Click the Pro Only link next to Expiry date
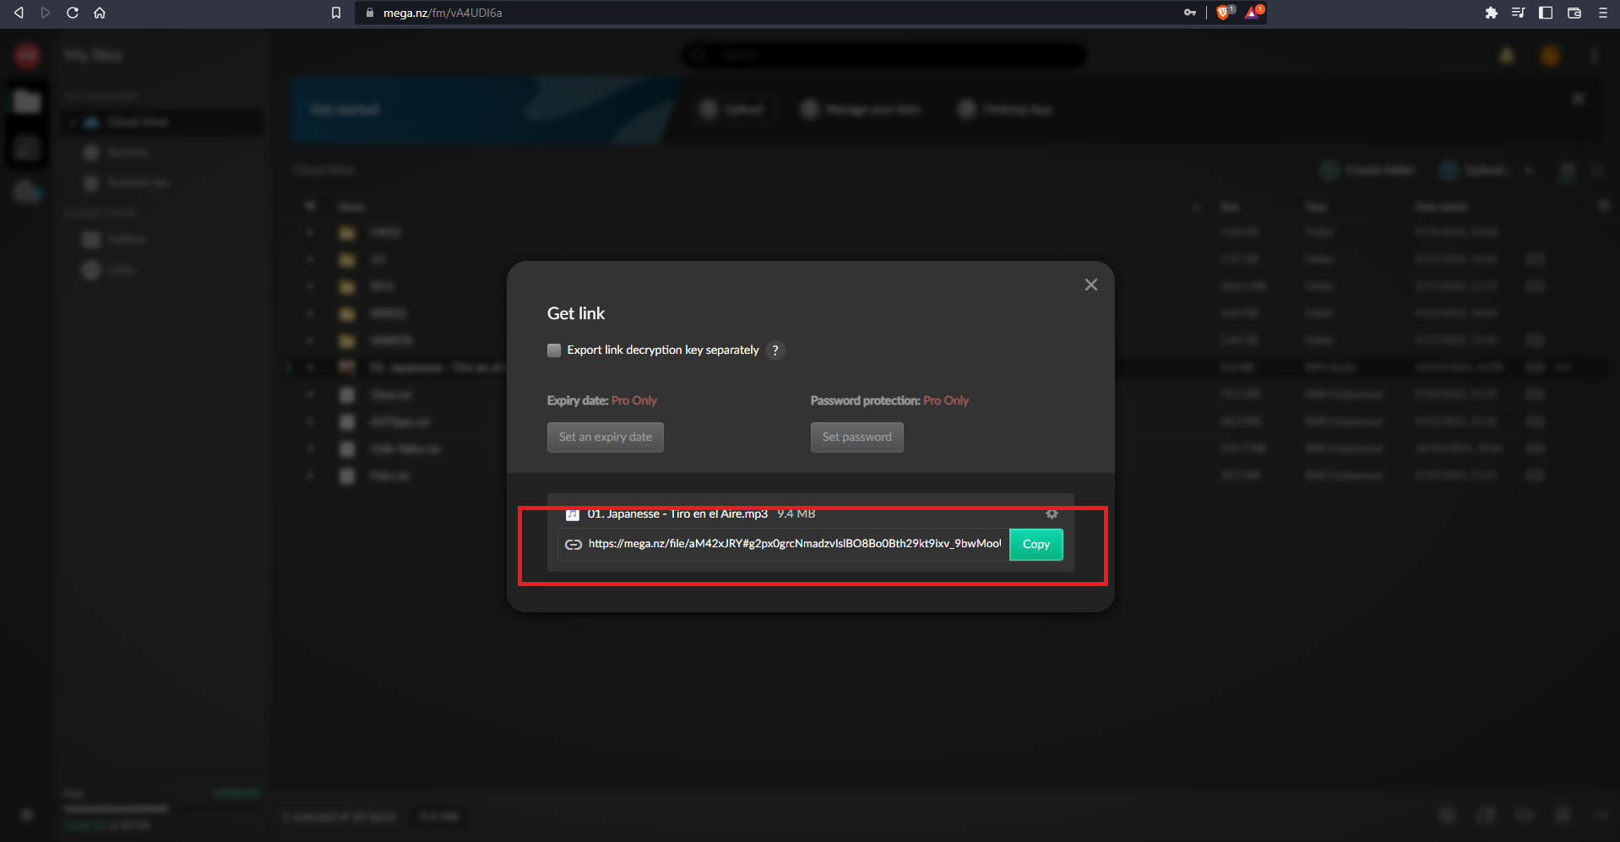This screenshot has width=1620, height=842. (634, 400)
